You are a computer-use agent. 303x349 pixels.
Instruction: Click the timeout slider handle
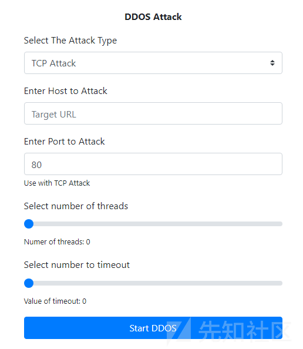pos(29,283)
